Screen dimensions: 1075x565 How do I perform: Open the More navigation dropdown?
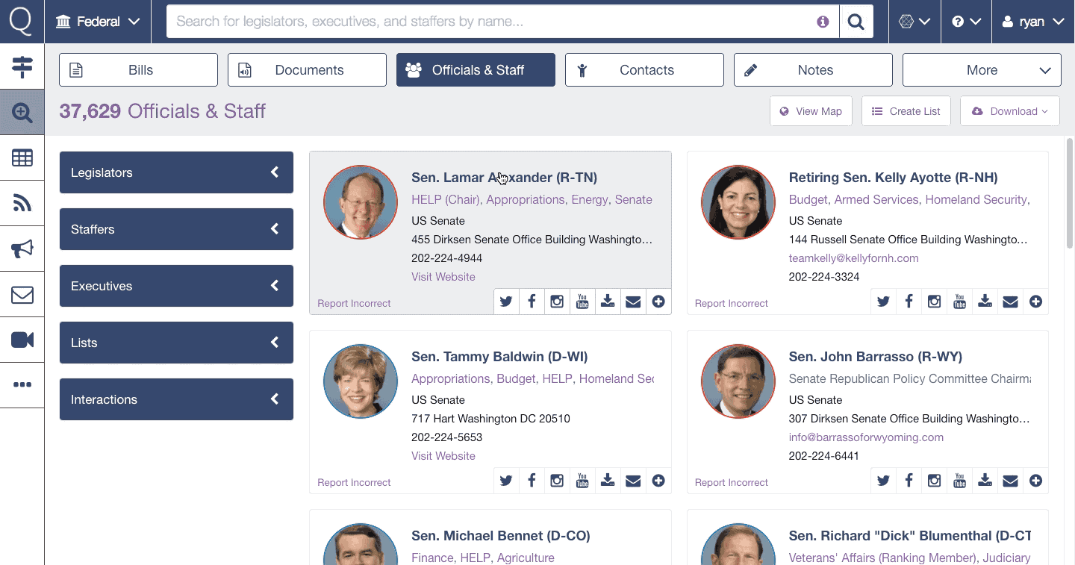(982, 70)
